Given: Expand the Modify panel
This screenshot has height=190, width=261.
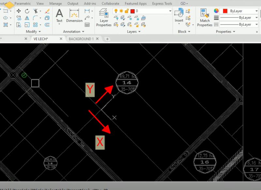Looking at the screenshot, I should tap(33, 31).
